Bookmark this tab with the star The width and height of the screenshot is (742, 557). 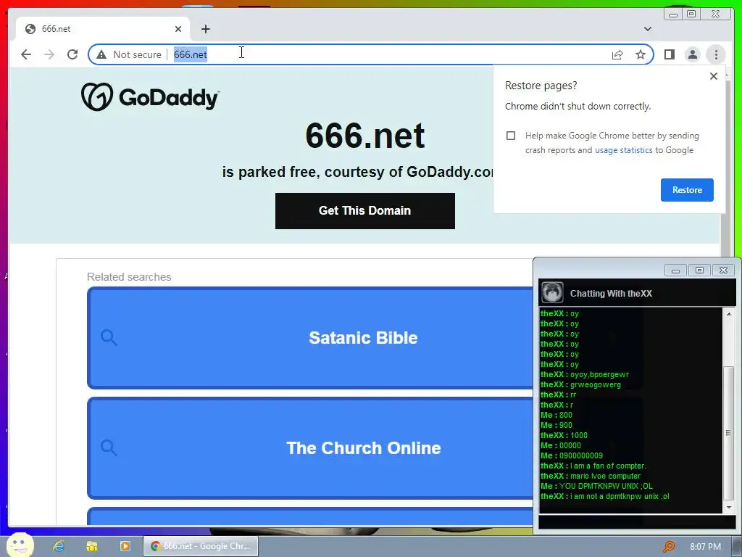641,54
